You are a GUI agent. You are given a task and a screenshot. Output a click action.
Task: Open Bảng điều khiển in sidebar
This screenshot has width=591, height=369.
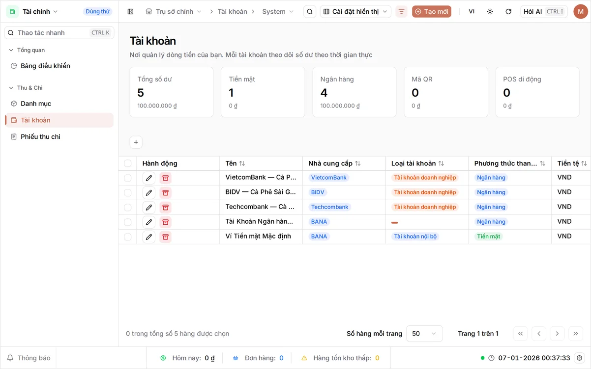59,66
